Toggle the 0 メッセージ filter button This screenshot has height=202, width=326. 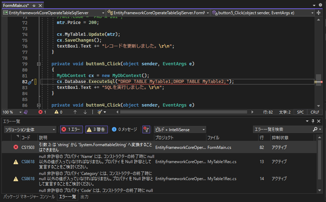(x=124, y=129)
